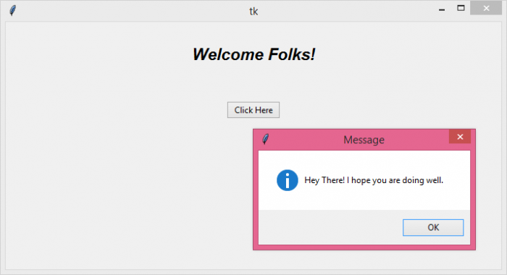Click the blue information icon
Screen dimensions: 507x275
click(x=287, y=180)
